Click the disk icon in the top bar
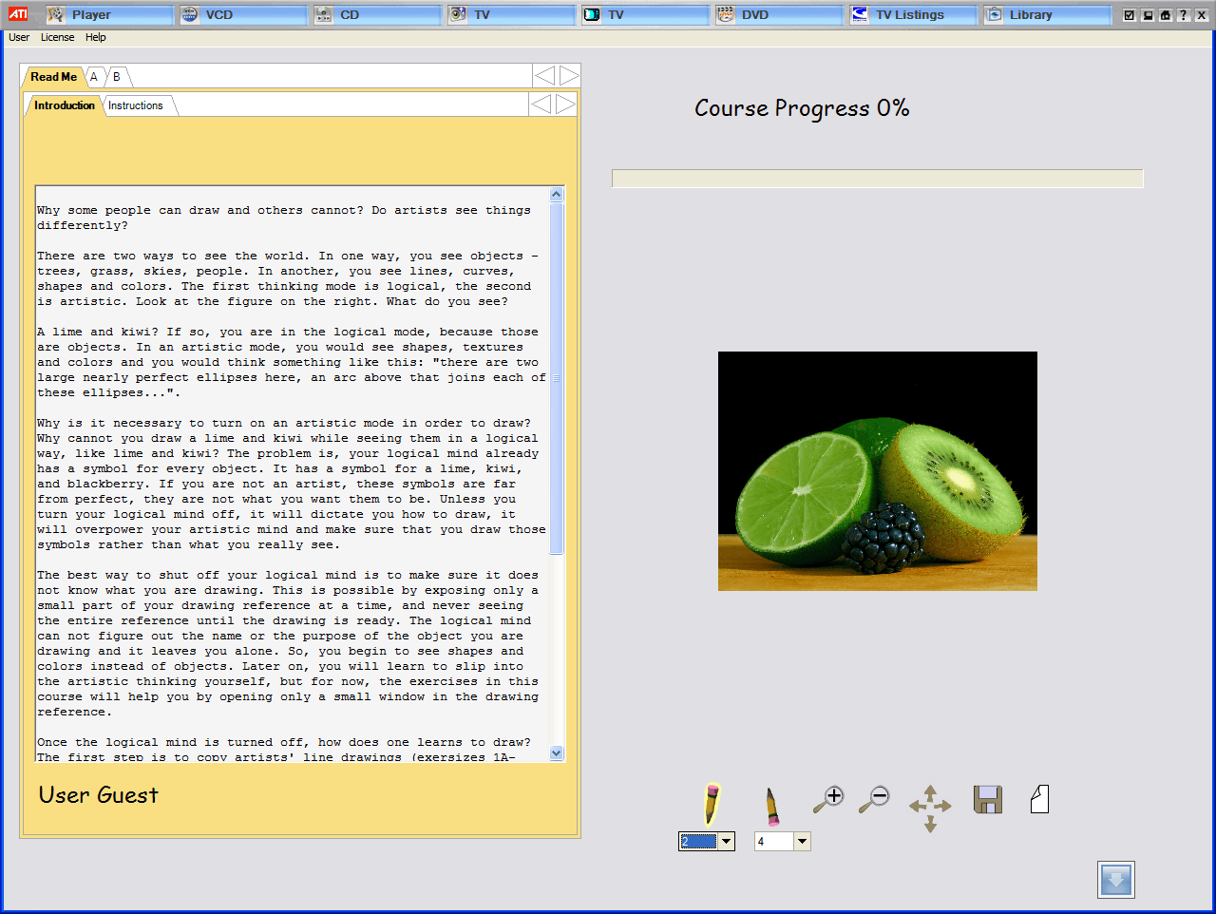This screenshot has height=914, width=1216. [x=1147, y=15]
